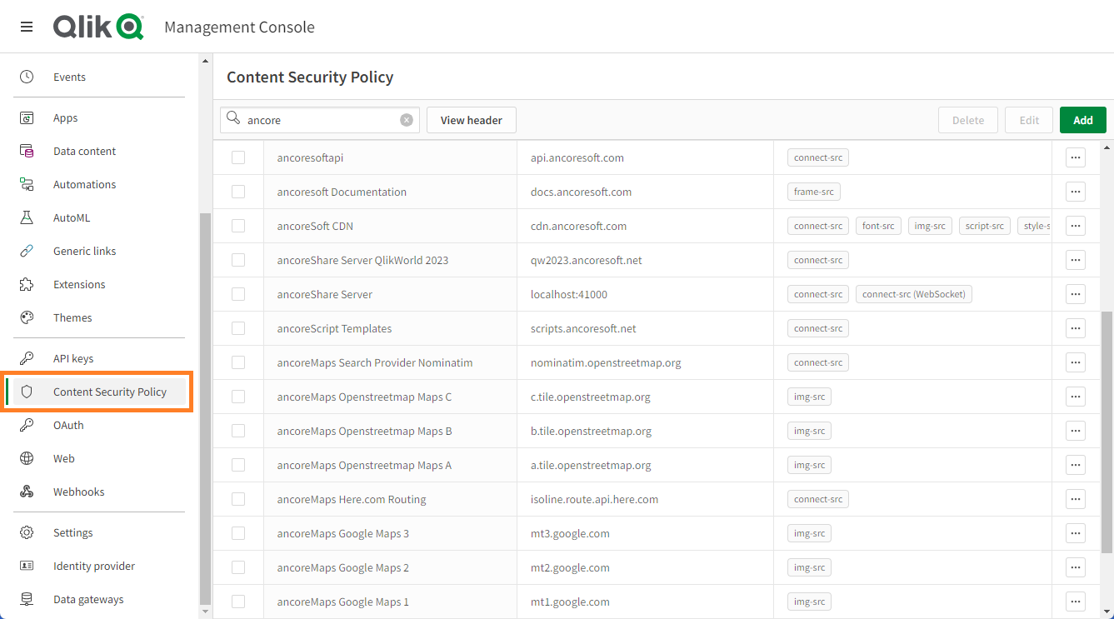Screen dimensions: 1114x619
Task: Tick the checkbox for ancoresoft Documentation
Action: [238, 192]
